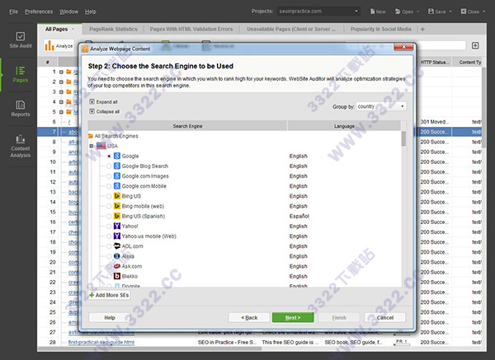495x360 pixels.
Task: Expand row 1 in the pages table
Action: (61, 72)
